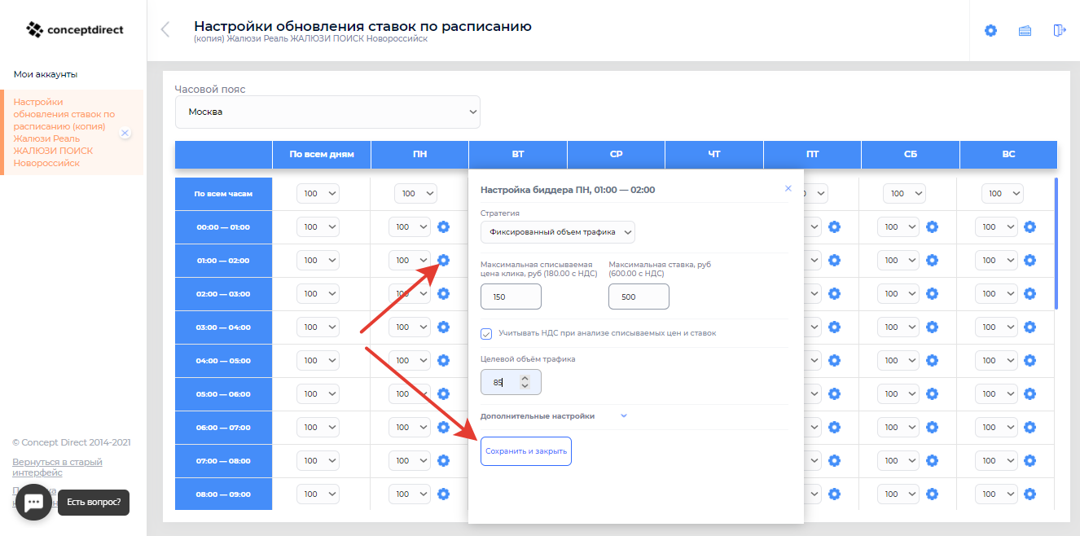This screenshot has height=536, width=1080.
Task: Click the СР column header
Action: [x=616, y=154]
